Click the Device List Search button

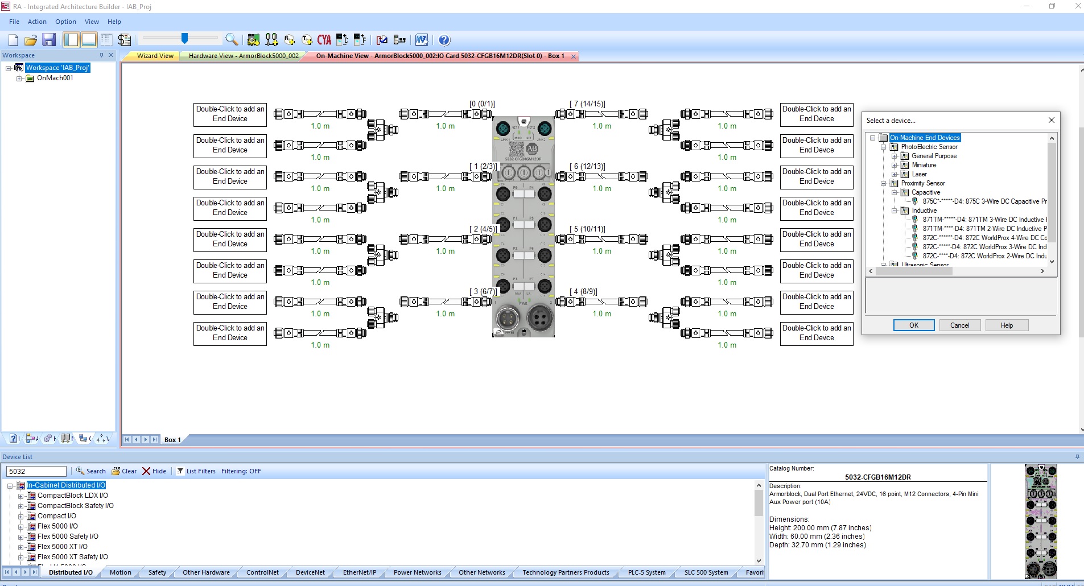[91, 471]
